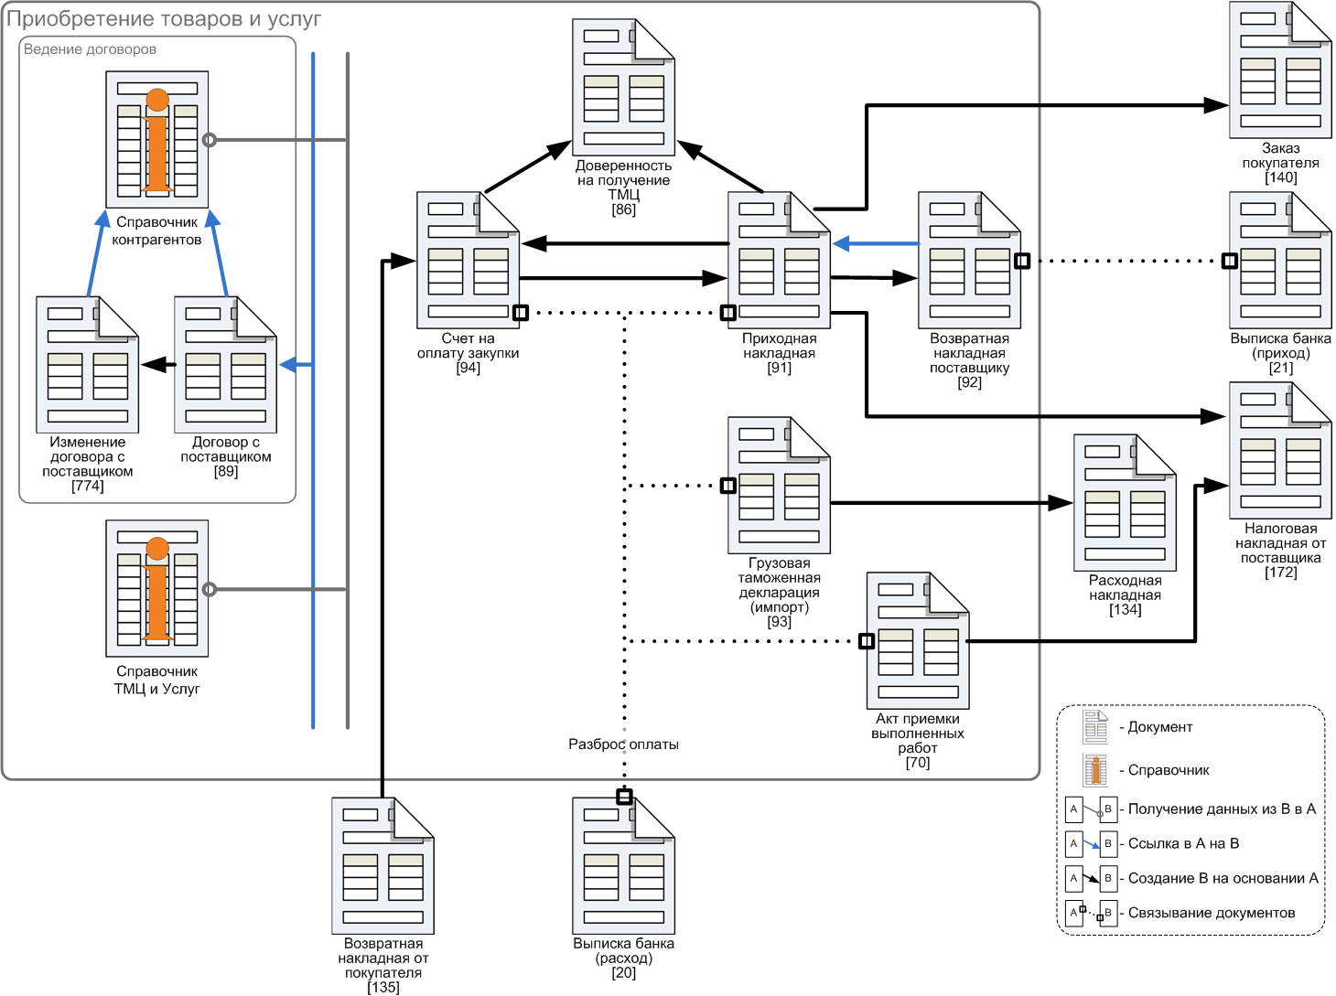
Task: Click the Акт приемки выполненных работ [70] caption
Action: point(918,741)
